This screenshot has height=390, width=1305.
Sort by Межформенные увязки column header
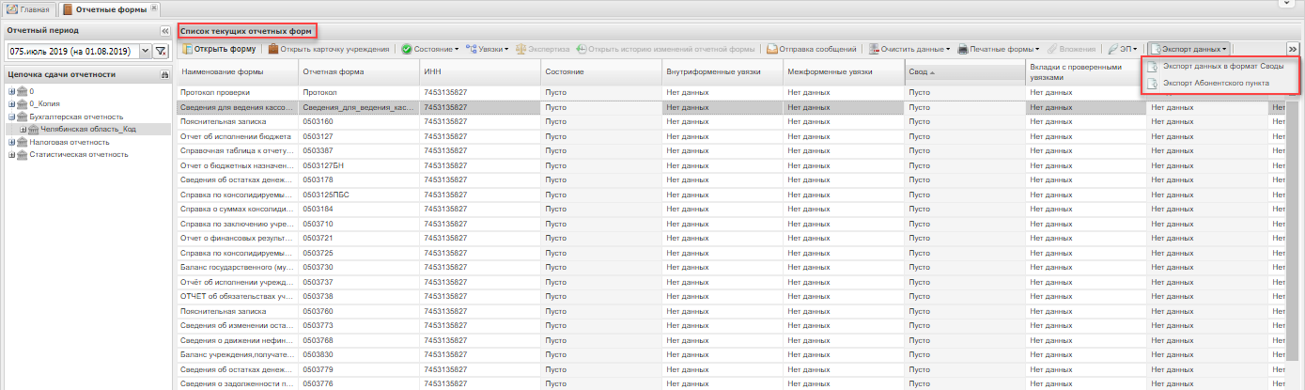pyautogui.click(x=844, y=71)
